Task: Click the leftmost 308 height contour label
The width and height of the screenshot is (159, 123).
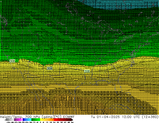Action: [12, 61]
